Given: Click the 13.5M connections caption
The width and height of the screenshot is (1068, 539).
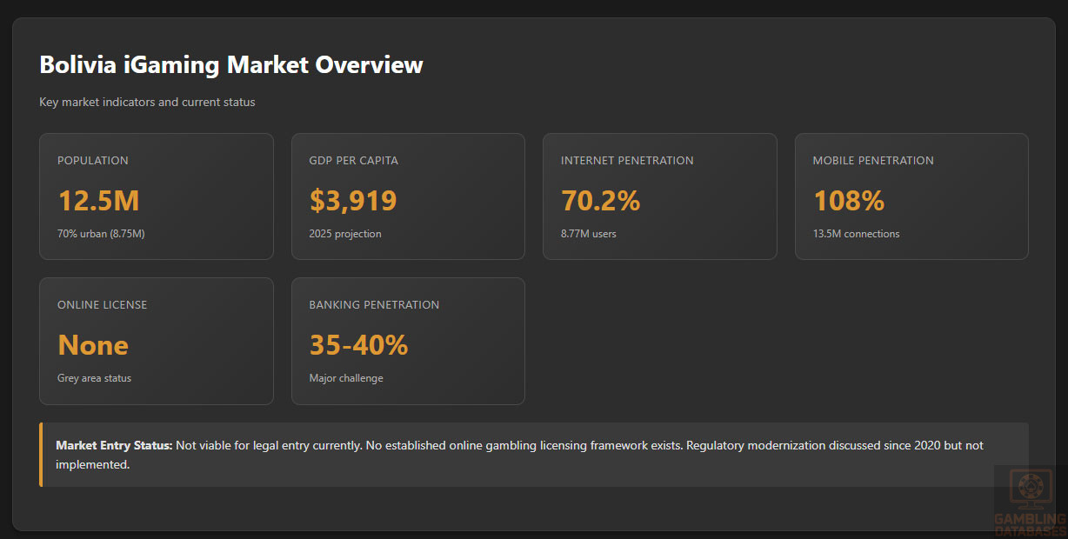Looking at the screenshot, I should click(857, 234).
